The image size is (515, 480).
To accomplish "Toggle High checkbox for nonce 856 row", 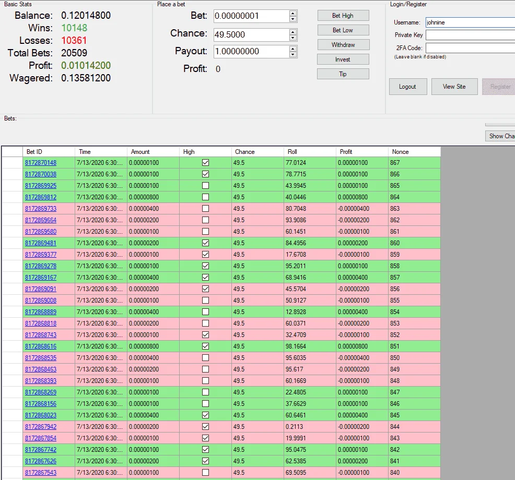I will point(206,289).
